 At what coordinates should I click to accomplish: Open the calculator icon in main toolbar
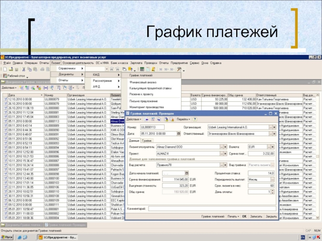click(142, 69)
